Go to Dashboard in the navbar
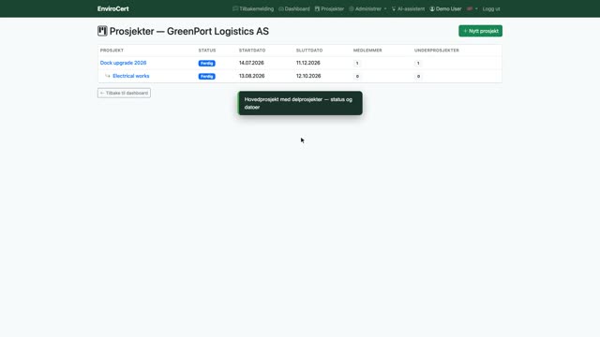This screenshot has height=337, width=600. coord(293,8)
